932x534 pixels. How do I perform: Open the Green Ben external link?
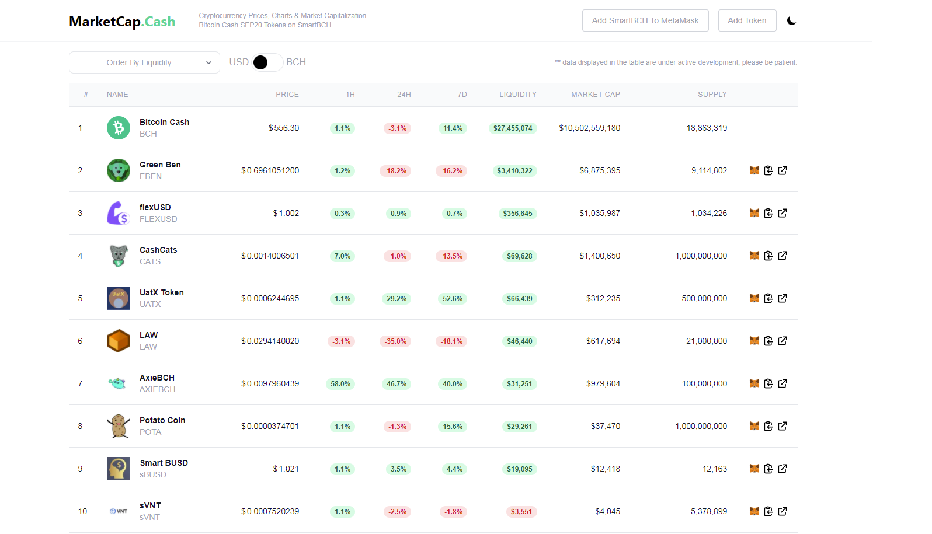click(783, 170)
